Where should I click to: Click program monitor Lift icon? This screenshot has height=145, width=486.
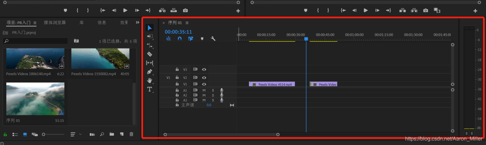402,10
